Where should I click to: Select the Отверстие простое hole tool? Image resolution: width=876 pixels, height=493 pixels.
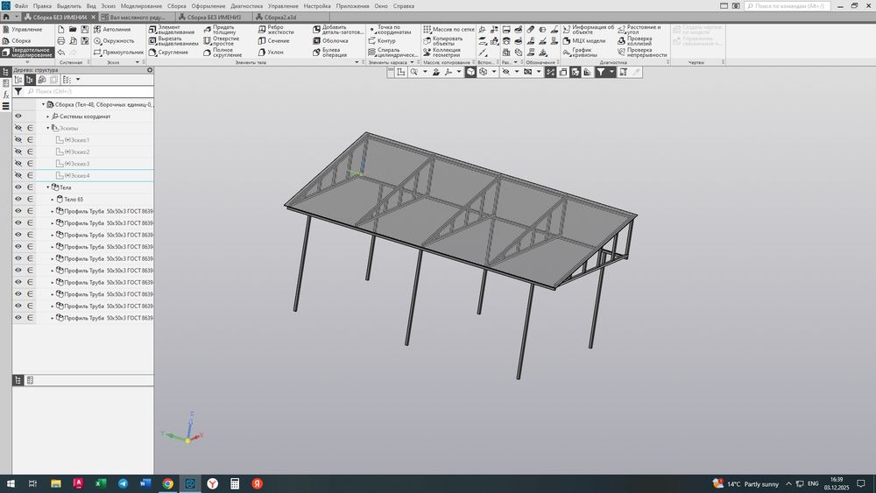(x=221, y=41)
